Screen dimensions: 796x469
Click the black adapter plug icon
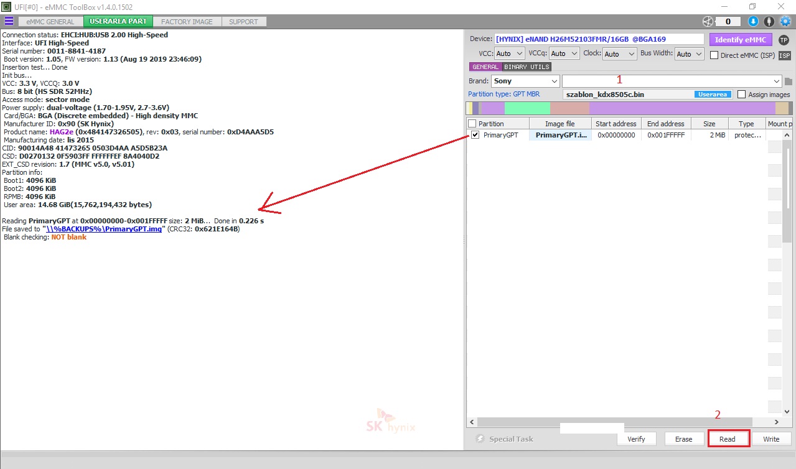769,21
